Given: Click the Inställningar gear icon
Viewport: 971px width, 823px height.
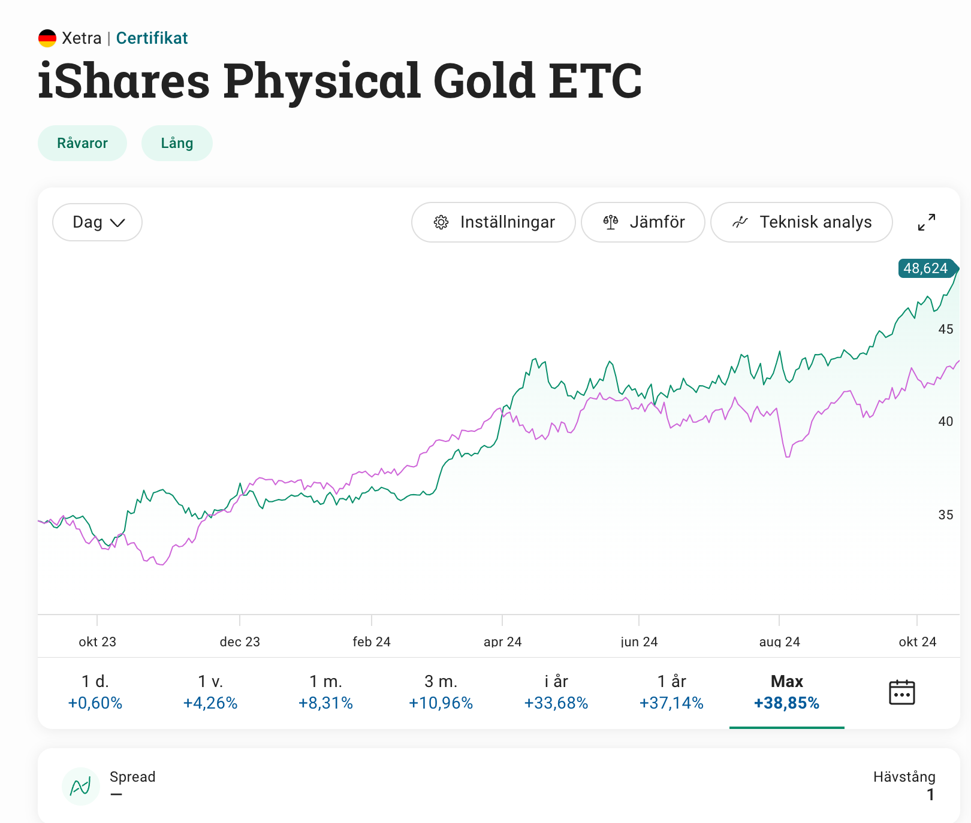Looking at the screenshot, I should (x=441, y=222).
